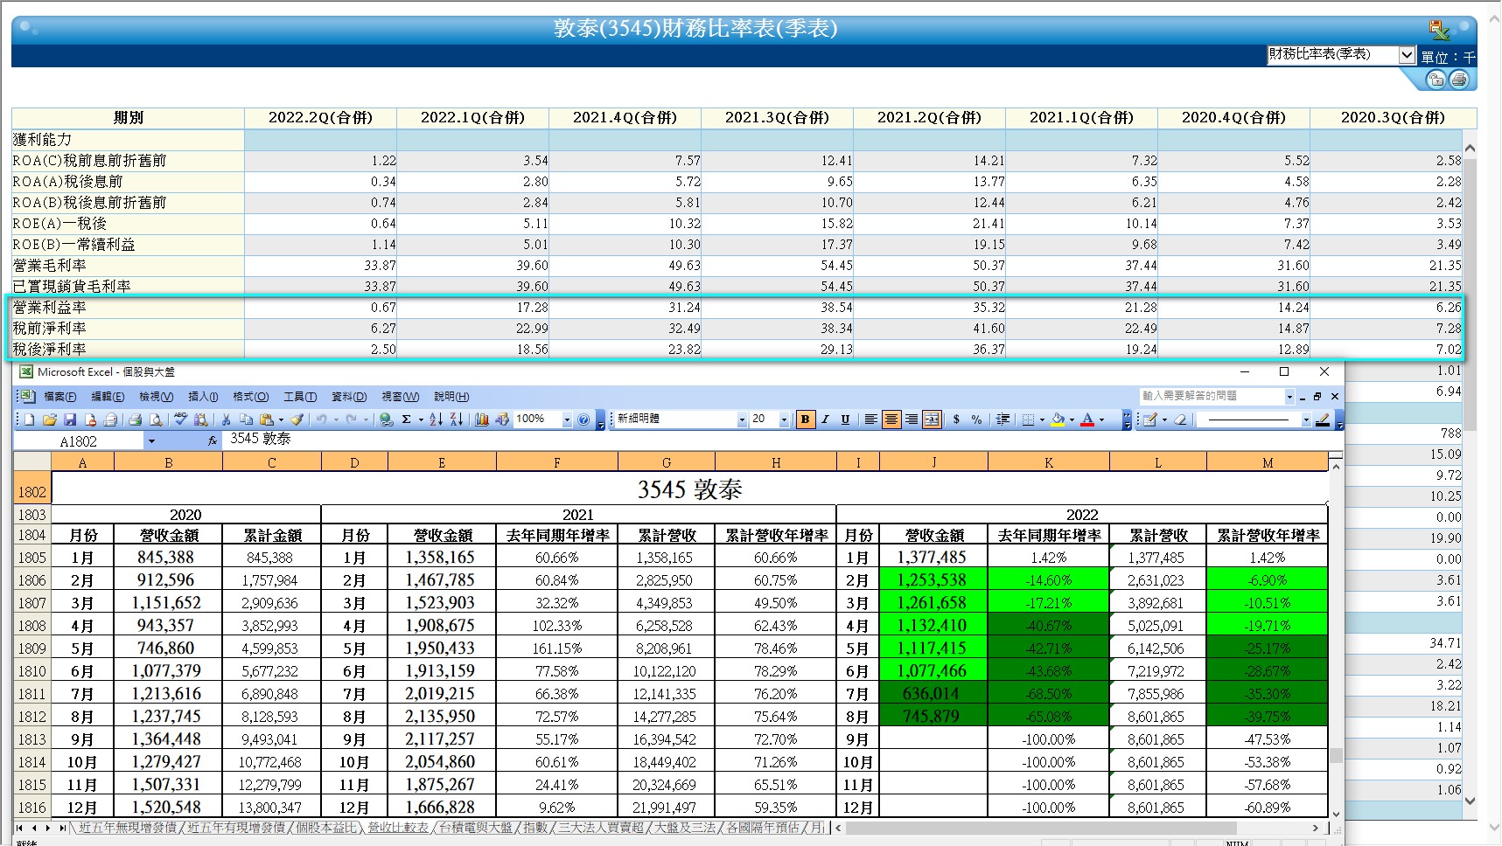The height and width of the screenshot is (846, 1502).
Task: Open the 格式(O) menu
Action: click(251, 397)
